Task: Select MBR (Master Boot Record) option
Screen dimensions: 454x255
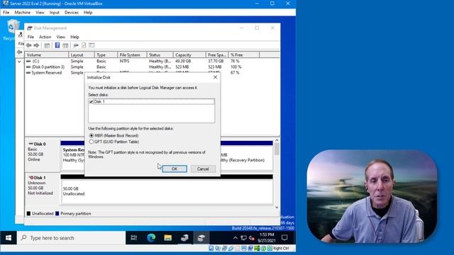Action: click(92, 135)
